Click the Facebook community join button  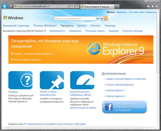(x=124, y=107)
